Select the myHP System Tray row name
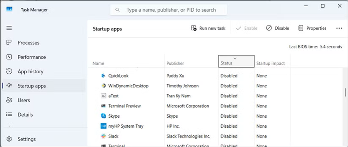 pyautogui.click(x=126, y=126)
